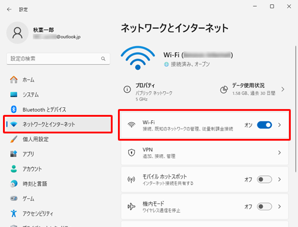This screenshot has width=298, height=227.
Task: Open プロパティ パブリック ネットワーク details
Action: pos(148,92)
